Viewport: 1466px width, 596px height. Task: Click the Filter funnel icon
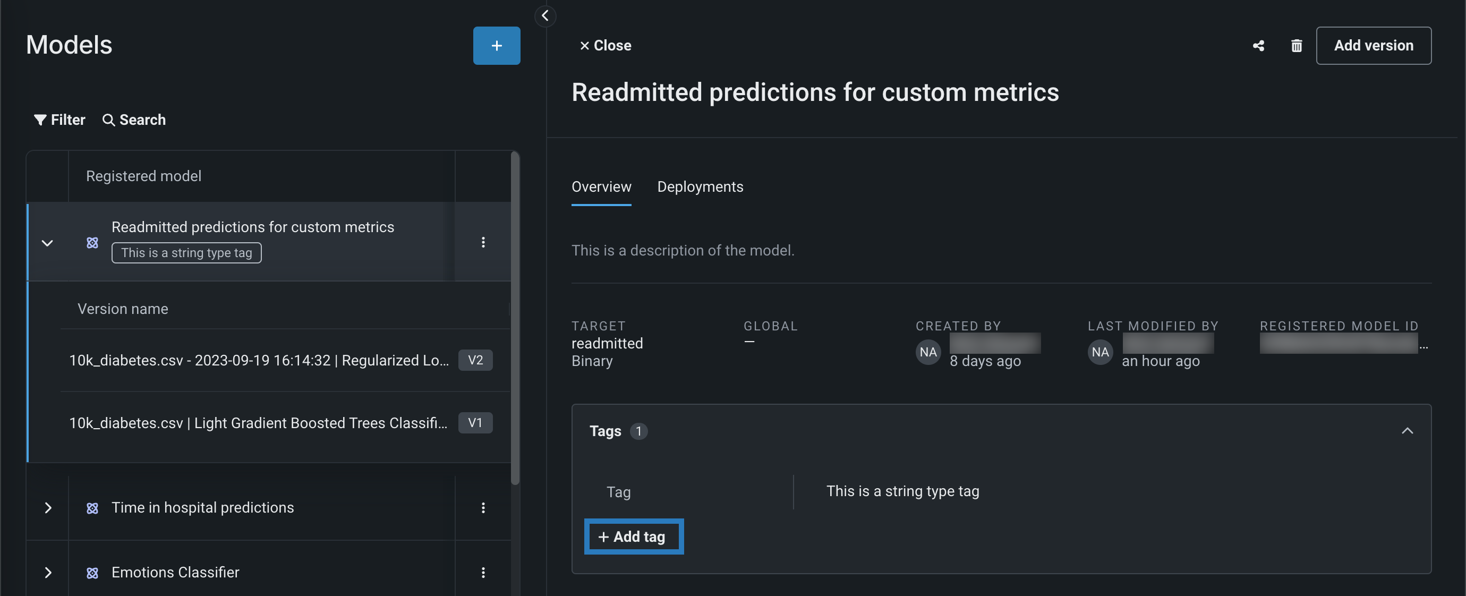coord(40,120)
